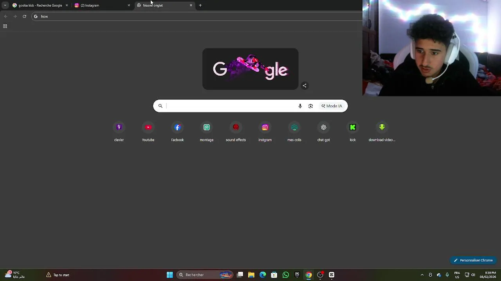Screen dimensions: 501x281
Task: Open the kick shortcut tile
Action: pyautogui.click(x=353, y=132)
